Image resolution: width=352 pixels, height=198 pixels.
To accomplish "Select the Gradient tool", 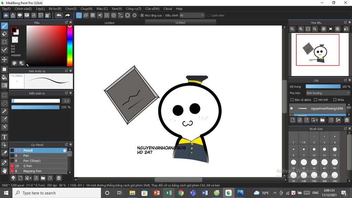I will (4, 85).
